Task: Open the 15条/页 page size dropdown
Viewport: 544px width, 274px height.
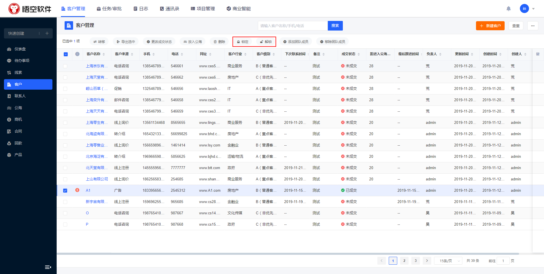Action: coord(448,261)
